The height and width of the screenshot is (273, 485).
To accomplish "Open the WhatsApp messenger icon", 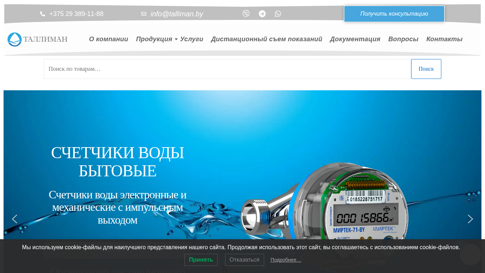I will click(278, 14).
